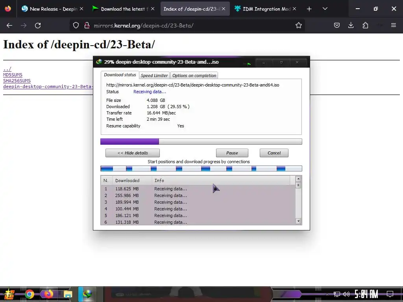Open the MD5SUMS file link

[x=13, y=75]
